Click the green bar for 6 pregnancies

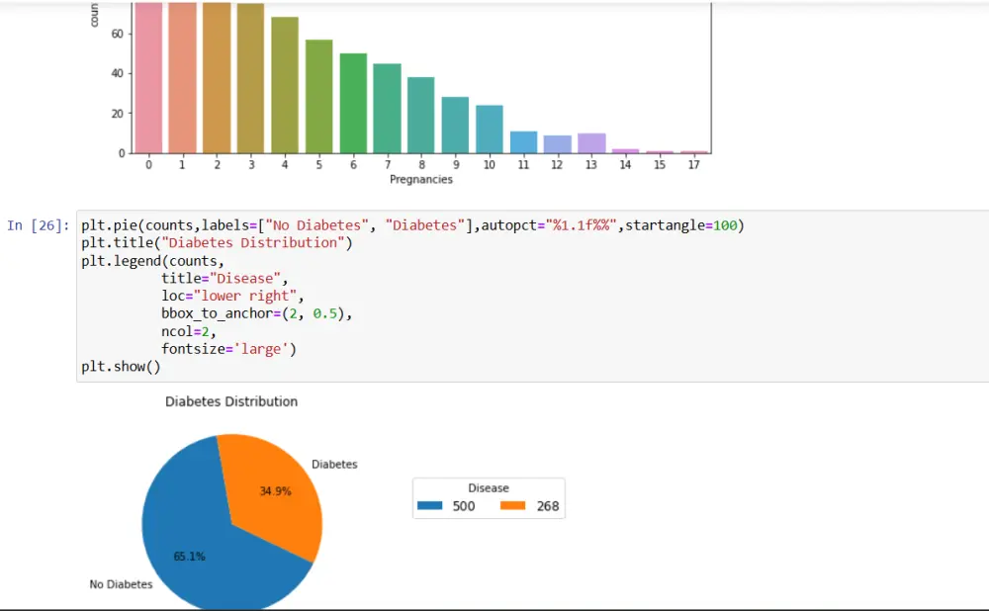click(x=353, y=104)
